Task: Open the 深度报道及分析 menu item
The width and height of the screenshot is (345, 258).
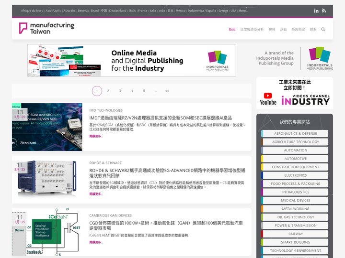Action: [252, 30]
